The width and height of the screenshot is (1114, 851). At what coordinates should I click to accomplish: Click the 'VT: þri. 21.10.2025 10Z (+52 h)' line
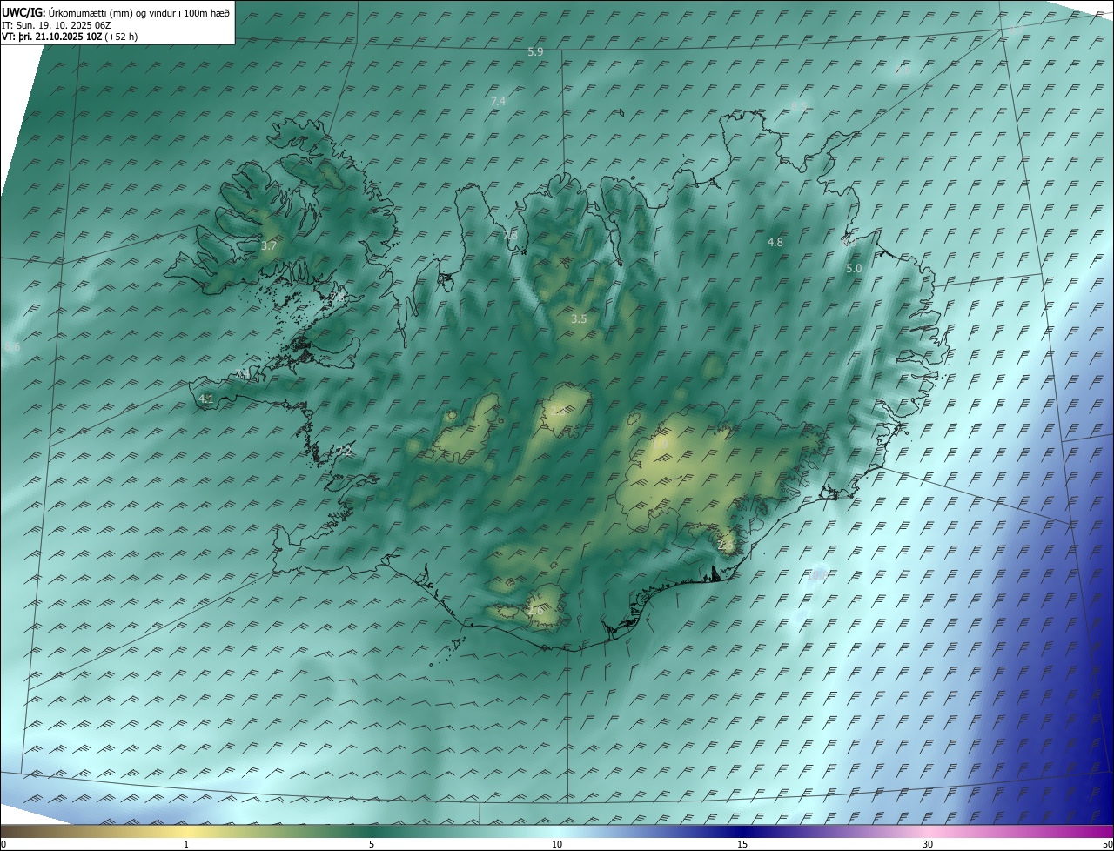tap(70, 36)
